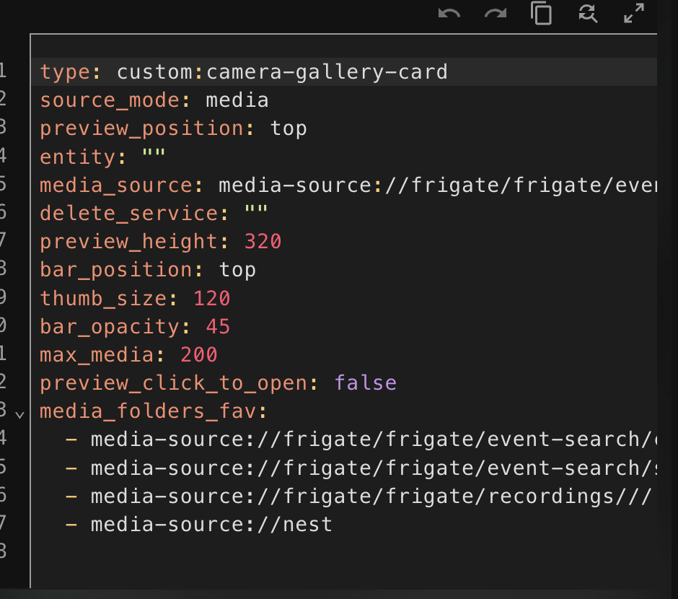
Task: Copy the YAML using the copy icon
Action: [542, 13]
